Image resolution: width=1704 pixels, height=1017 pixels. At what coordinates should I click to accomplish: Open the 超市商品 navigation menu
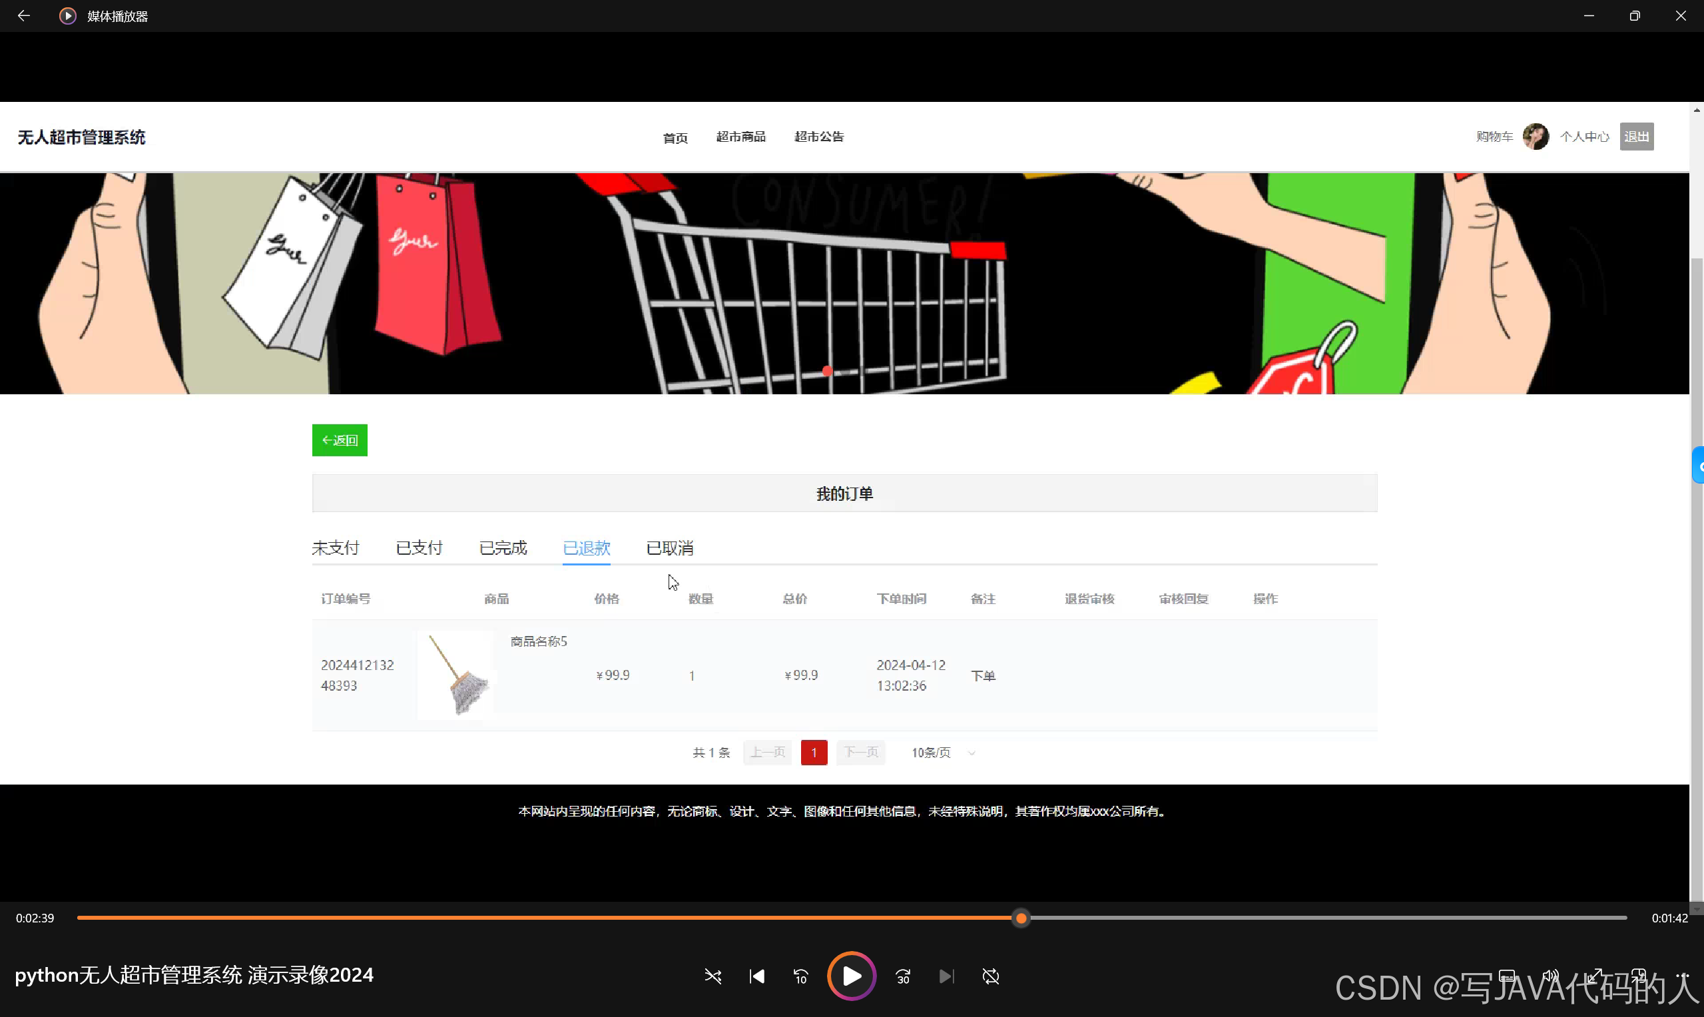pos(740,137)
